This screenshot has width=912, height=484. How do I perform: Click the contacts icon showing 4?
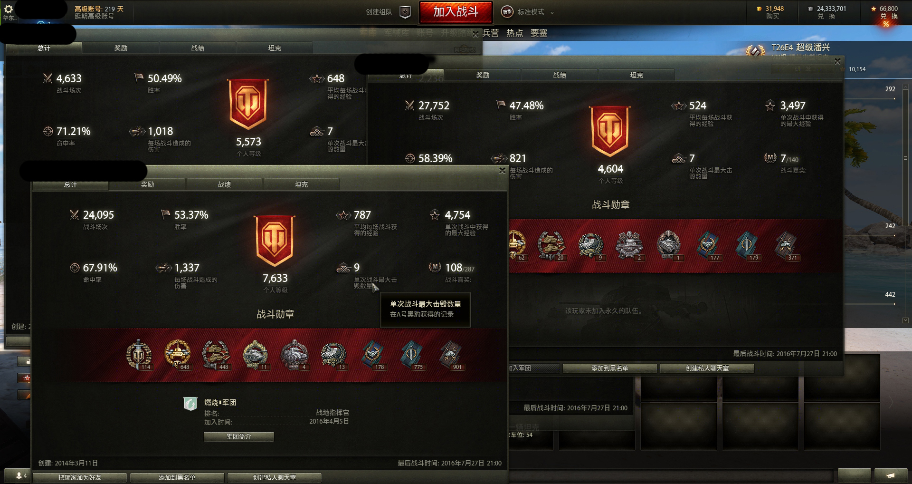(x=21, y=475)
